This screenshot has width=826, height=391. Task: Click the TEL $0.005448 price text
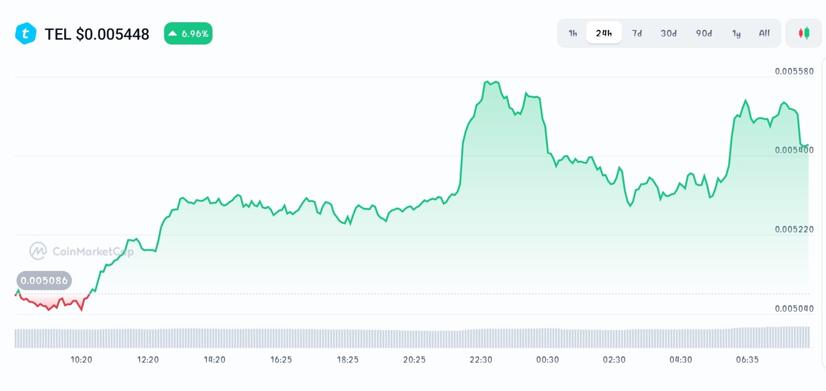click(97, 34)
